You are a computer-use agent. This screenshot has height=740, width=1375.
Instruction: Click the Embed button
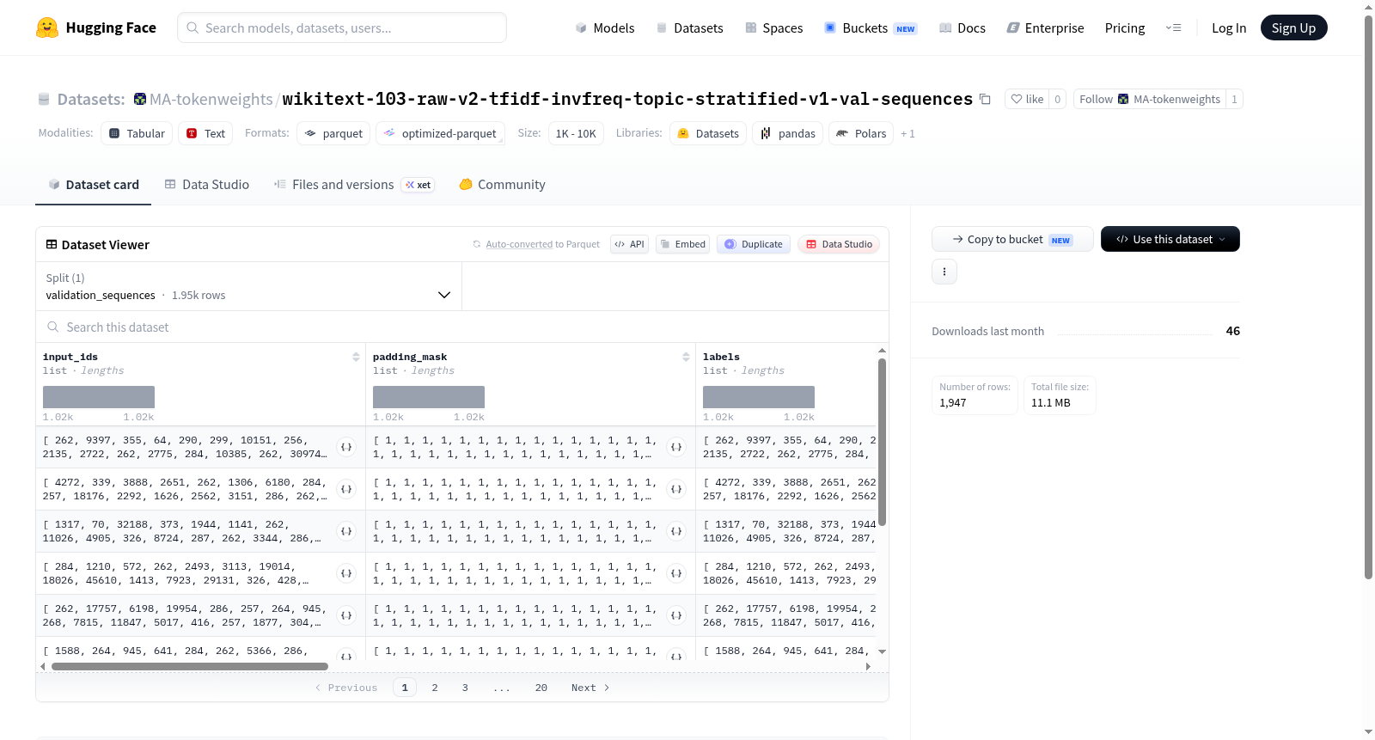[x=683, y=244]
